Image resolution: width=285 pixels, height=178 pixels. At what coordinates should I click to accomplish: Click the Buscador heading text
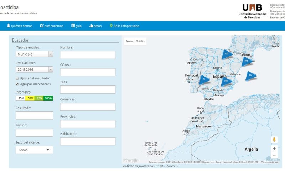pyautogui.click(x=20, y=40)
